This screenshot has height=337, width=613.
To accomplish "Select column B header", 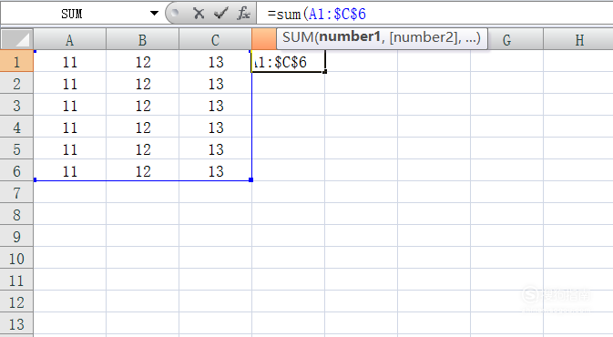I will coord(142,40).
